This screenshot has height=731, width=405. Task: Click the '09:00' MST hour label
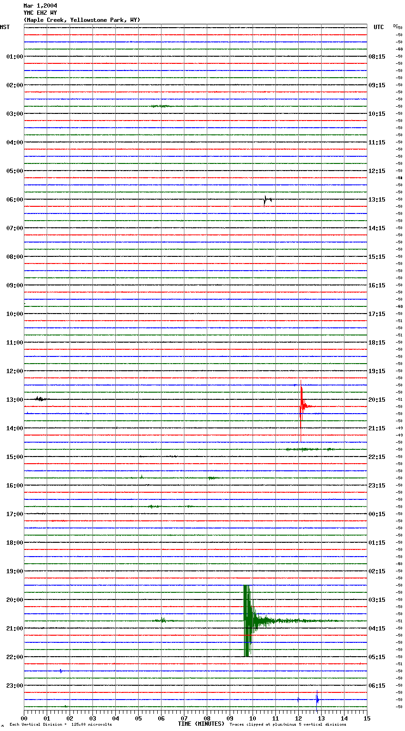pos(15,285)
